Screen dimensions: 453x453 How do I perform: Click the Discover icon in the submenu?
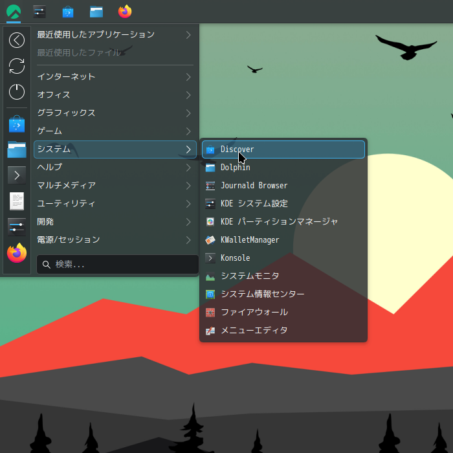click(210, 149)
